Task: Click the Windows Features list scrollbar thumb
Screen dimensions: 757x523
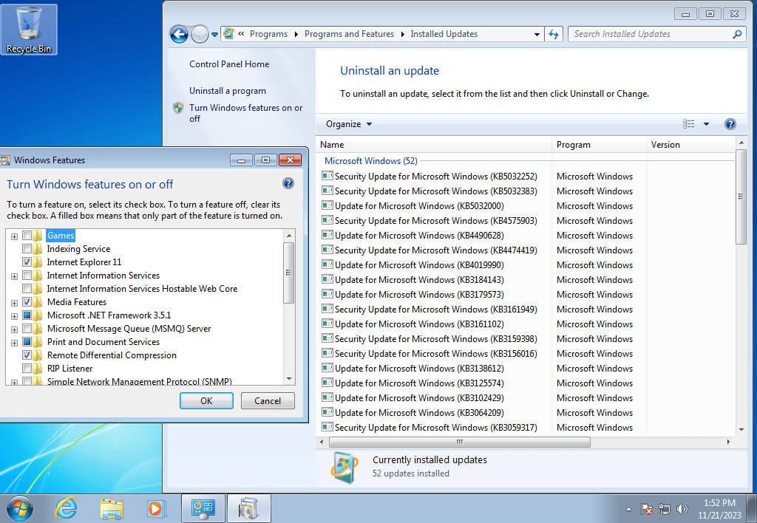Action: pyautogui.click(x=289, y=272)
